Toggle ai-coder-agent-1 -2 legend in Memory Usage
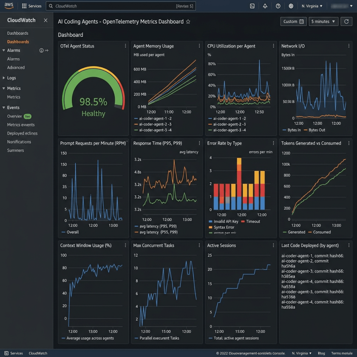Image resolution: width=357 pixels, height=357 pixels. [x=153, y=119]
